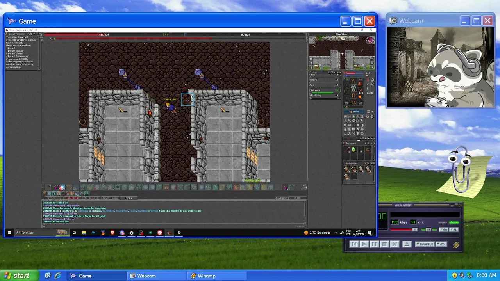Open the Store in the game
The width and height of the screenshot is (500, 281).
coord(355,112)
